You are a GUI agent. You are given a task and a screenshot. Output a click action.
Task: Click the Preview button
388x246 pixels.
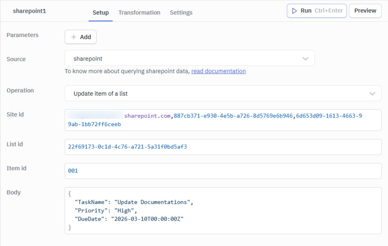(x=365, y=11)
